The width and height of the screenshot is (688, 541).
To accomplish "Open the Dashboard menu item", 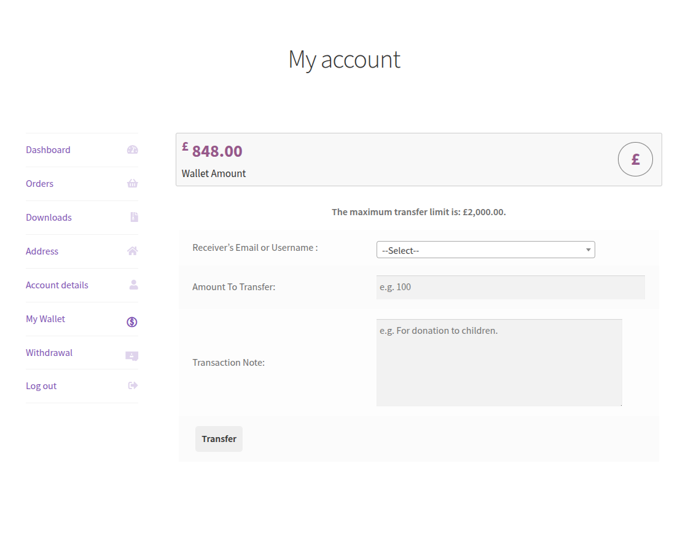I will click(x=48, y=150).
